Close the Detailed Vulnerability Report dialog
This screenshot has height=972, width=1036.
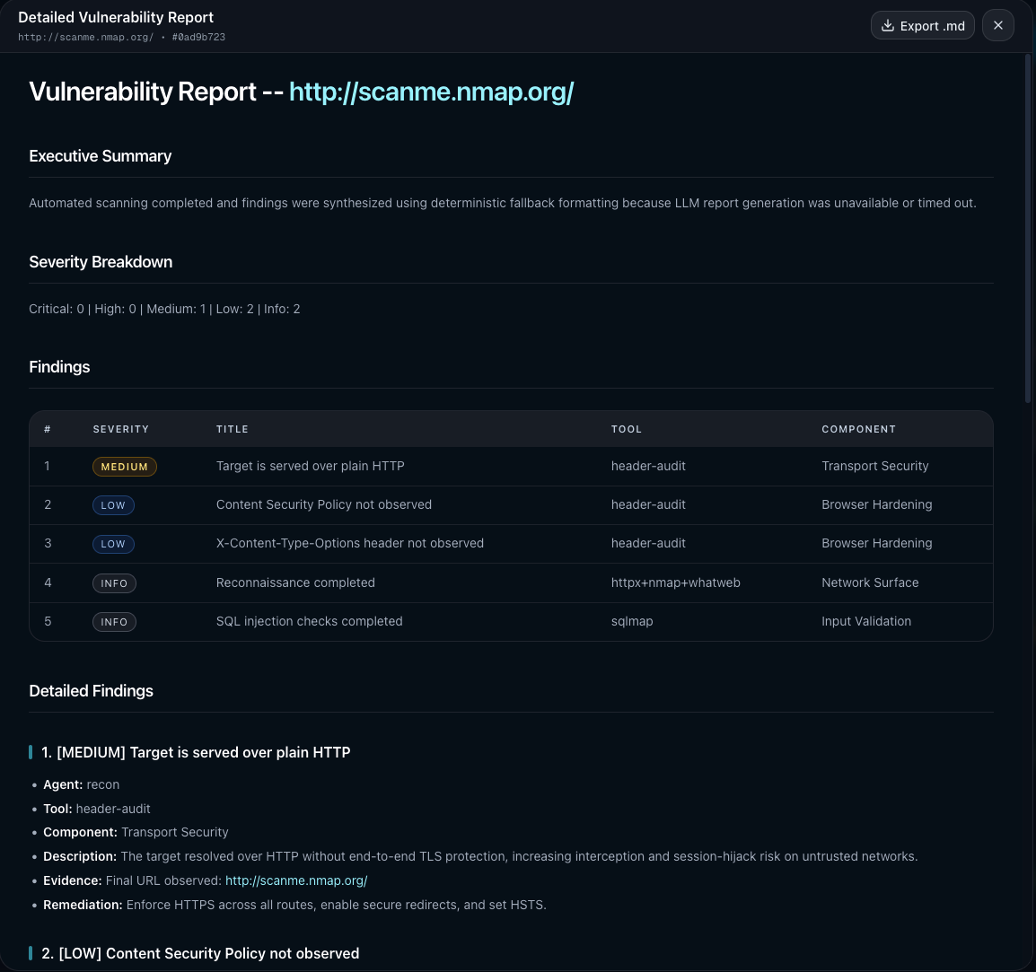pos(997,26)
